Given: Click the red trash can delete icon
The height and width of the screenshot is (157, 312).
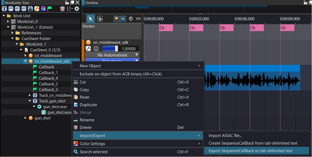Looking at the screenshot, I should (62, 9).
